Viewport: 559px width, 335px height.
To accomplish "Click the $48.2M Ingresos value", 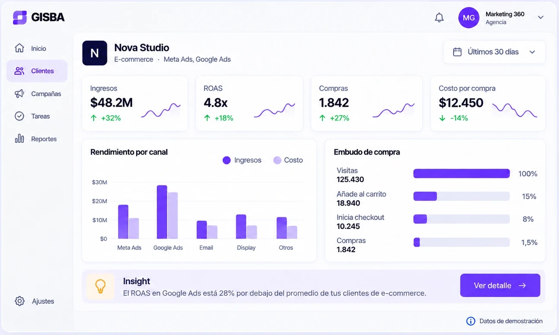I will click(111, 103).
